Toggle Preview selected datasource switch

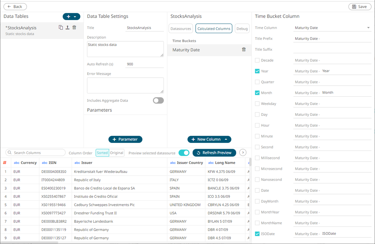pos(184,153)
